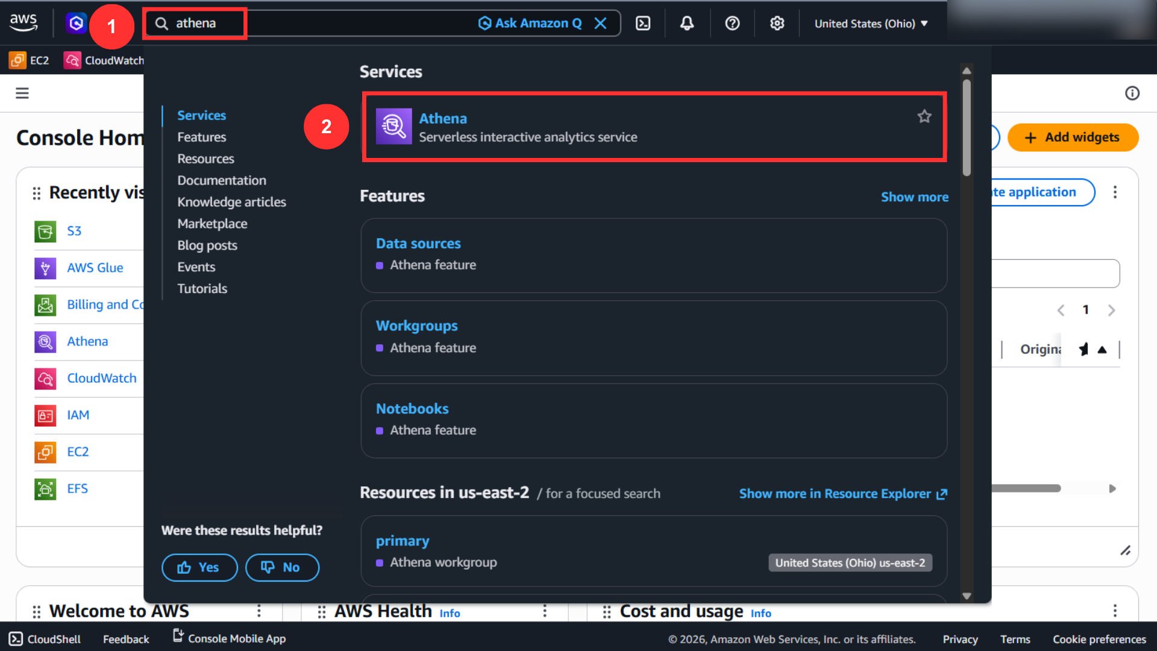Favorite Athena with the star icon
Image resolution: width=1157 pixels, height=651 pixels.
coord(924,116)
